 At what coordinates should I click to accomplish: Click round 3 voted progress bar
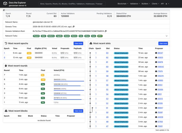coord(69,95)
